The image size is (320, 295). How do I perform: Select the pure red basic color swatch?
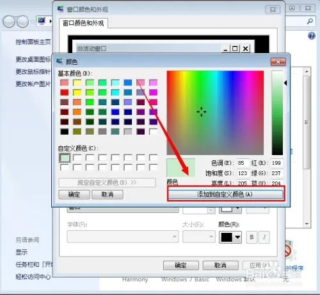[65, 92]
